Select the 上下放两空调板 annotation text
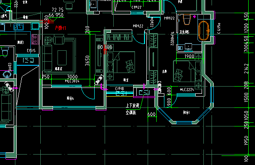Viewport: 255px width, 165px height. (133, 109)
